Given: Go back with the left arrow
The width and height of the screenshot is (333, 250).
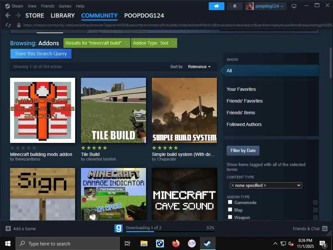Looking at the screenshot, I should pyautogui.click(x=8, y=15).
